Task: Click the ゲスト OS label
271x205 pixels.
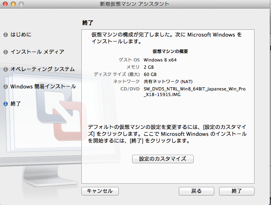Action: tap(129, 60)
